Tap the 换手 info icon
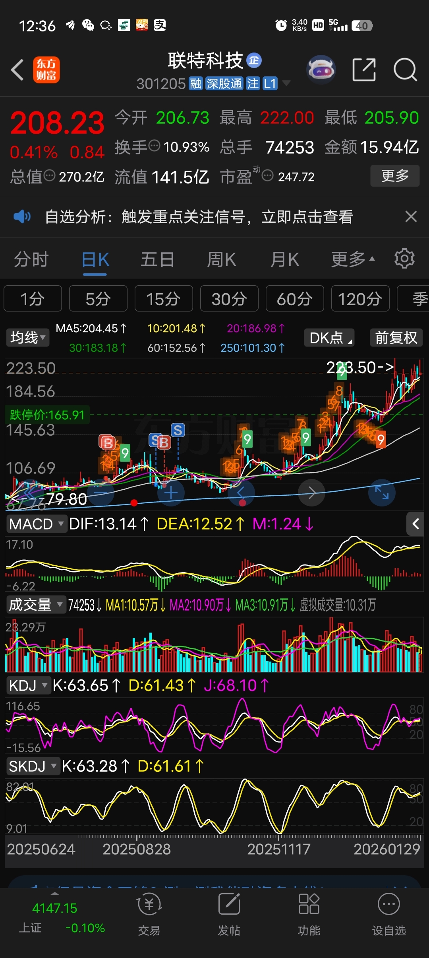This screenshot has height=958, width=429. pos(154,146)
